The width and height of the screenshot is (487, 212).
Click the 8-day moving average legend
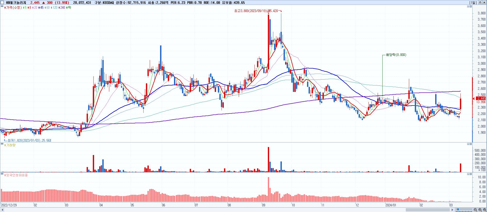coord(29,7)
